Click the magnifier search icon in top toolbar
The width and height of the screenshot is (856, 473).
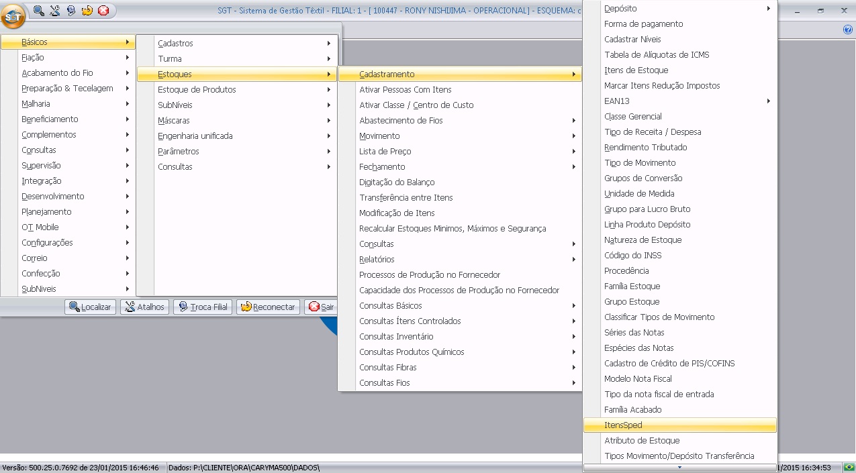point(39,11)
